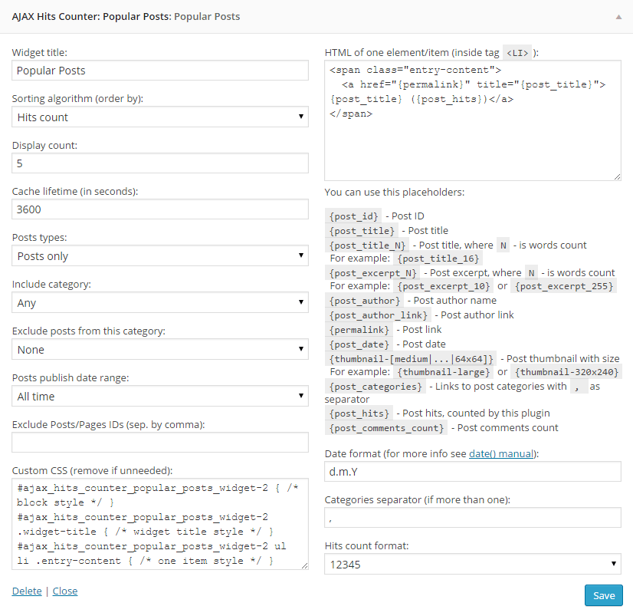Click the Exclude Posts/Pages IDs field
The image size is (633, 616).
[x=160, y=443]
